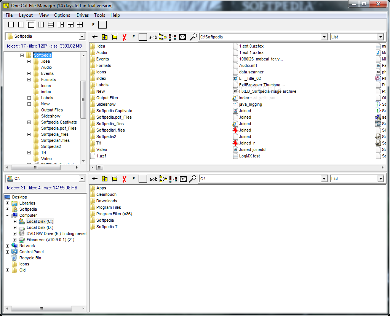Expand the Softpedia Captivate tree node
The image size is (390, 316).
(x=29, y=122)
